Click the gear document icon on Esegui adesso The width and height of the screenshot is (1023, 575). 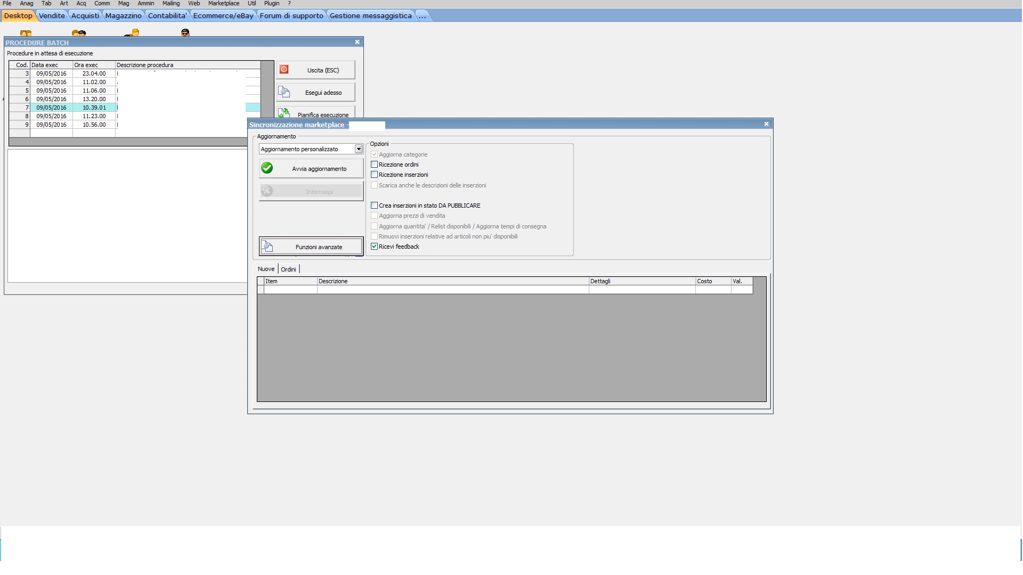tap(285, 92)
